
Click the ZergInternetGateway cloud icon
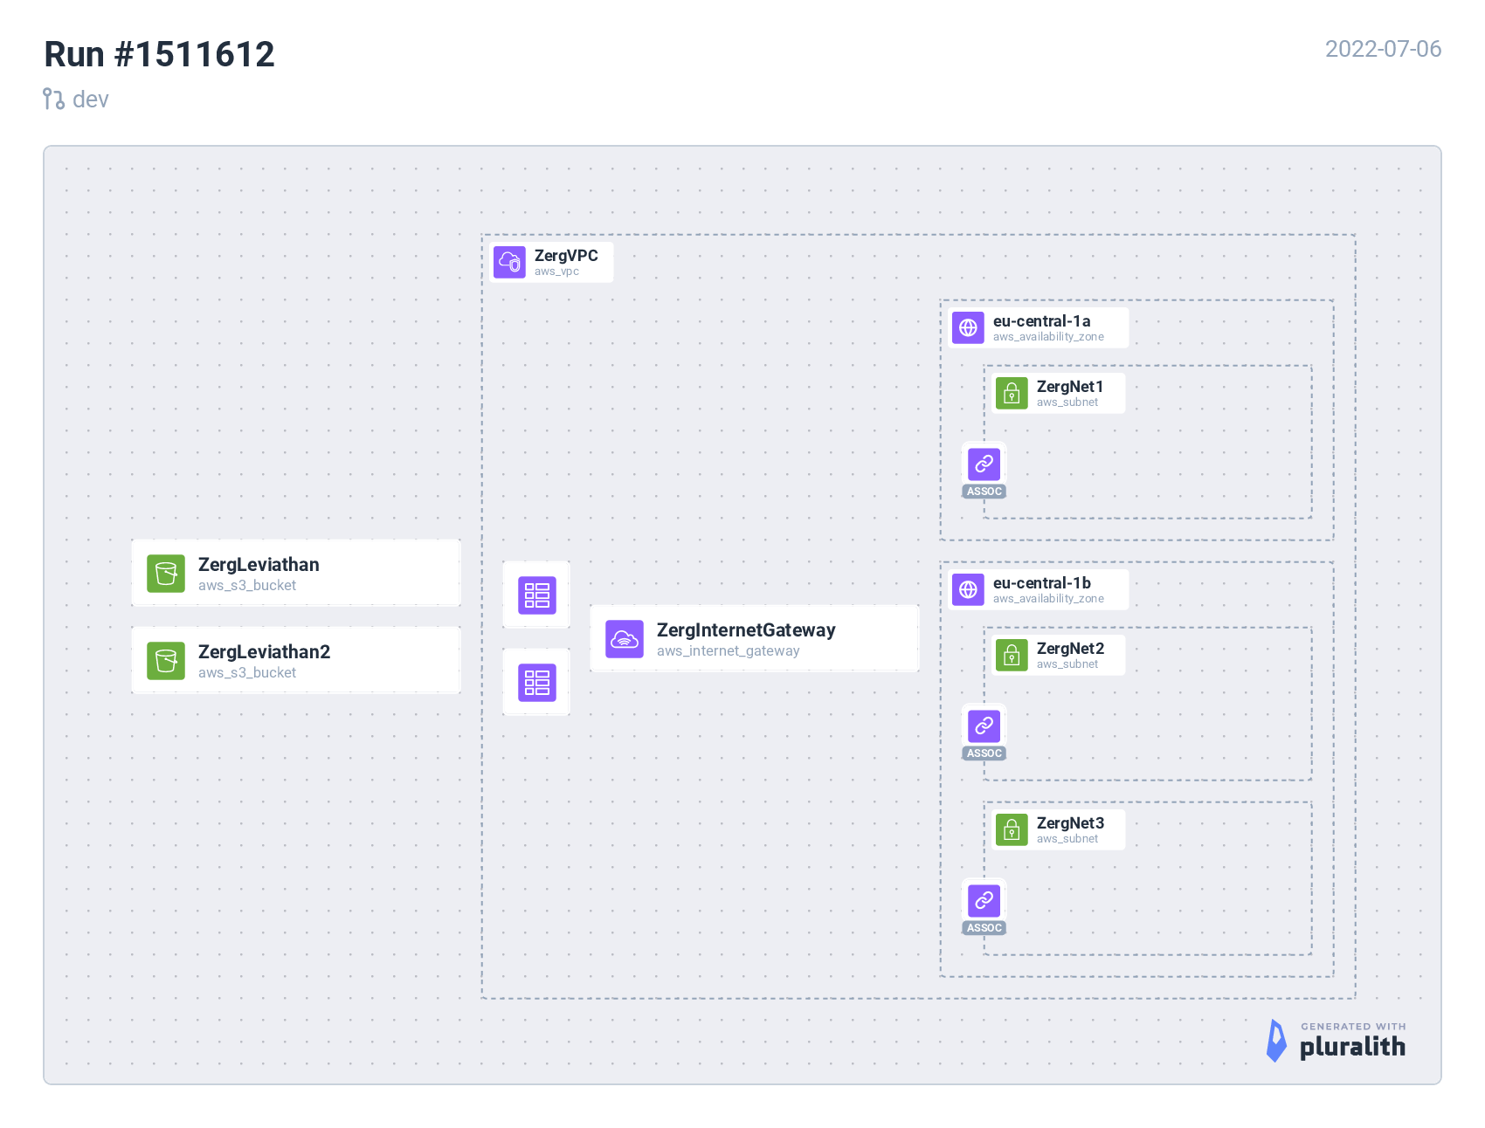pyautogui.click(x=625, y=639)
